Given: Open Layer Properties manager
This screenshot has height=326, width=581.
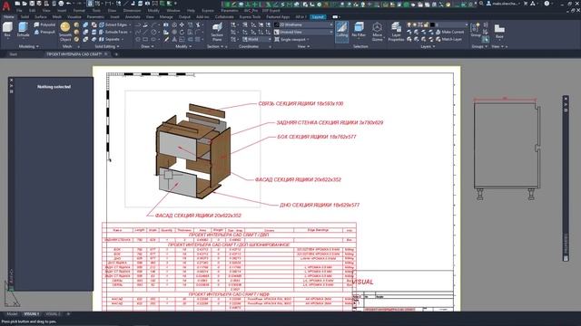Looking at the screenshot, I should [396, 32].
